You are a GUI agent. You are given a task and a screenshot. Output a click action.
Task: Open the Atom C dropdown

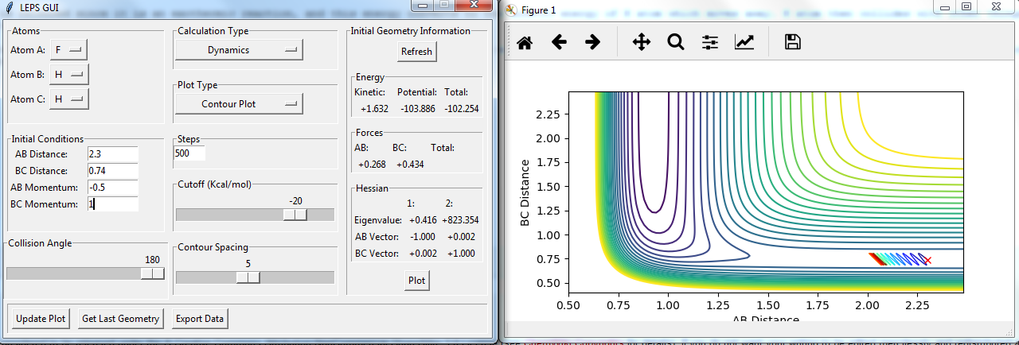coord(68,99)
